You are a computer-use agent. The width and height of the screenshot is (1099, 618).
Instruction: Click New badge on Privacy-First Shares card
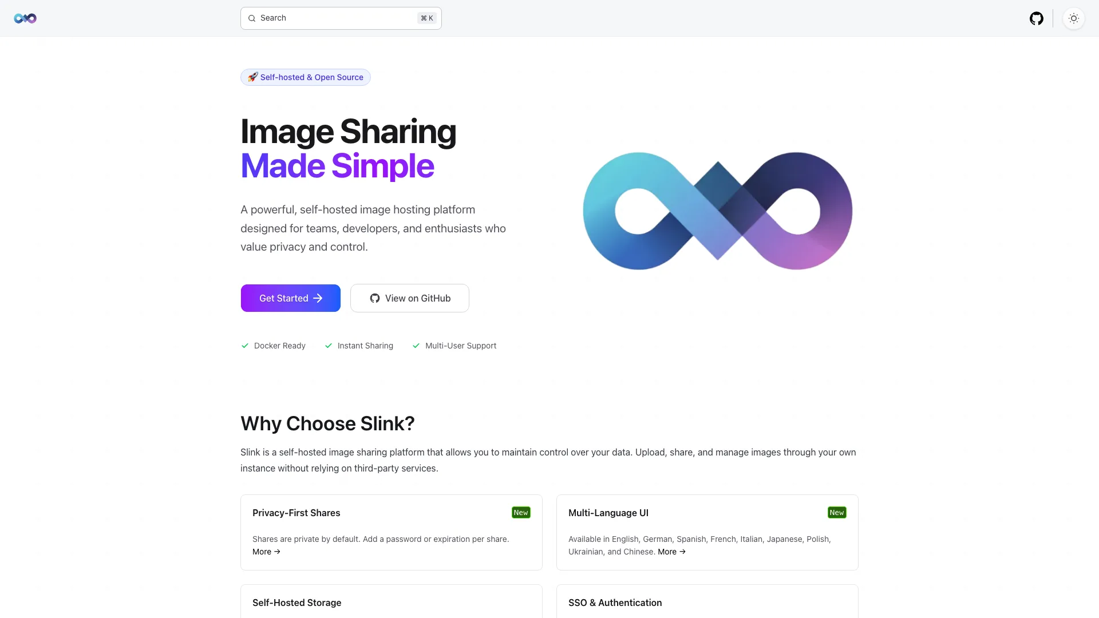click(521, 513)
